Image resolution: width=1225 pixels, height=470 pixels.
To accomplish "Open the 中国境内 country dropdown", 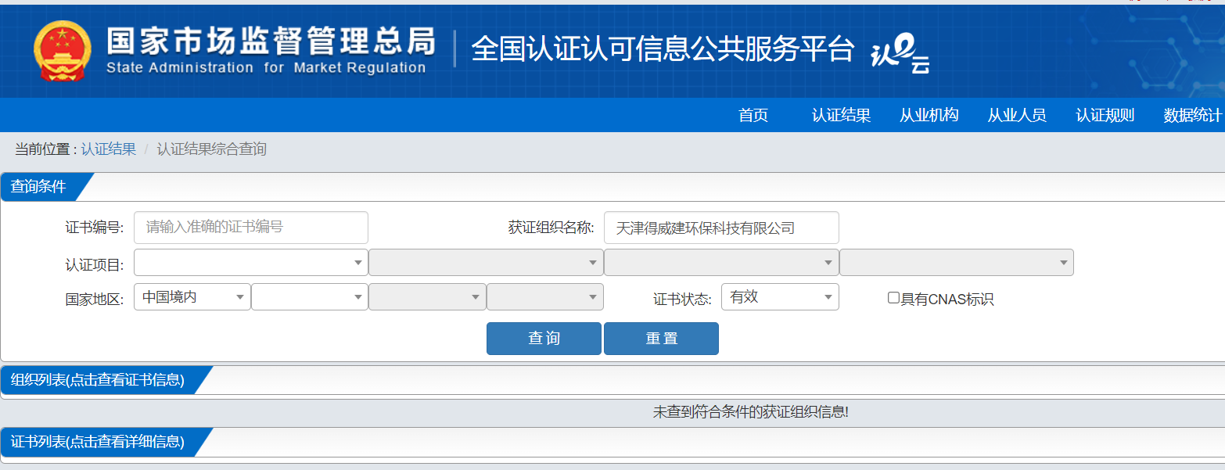I will tap(192, 297).
